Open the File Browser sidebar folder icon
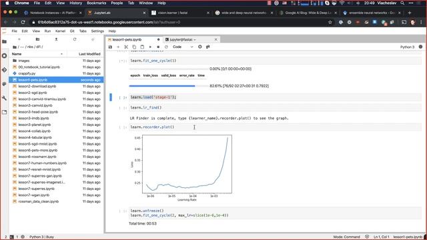 click(x=5, y=41)
